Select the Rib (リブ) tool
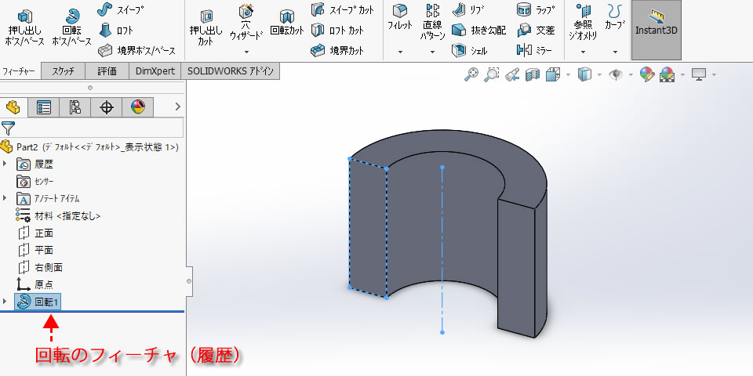753x376 pixels. point(468,9)
